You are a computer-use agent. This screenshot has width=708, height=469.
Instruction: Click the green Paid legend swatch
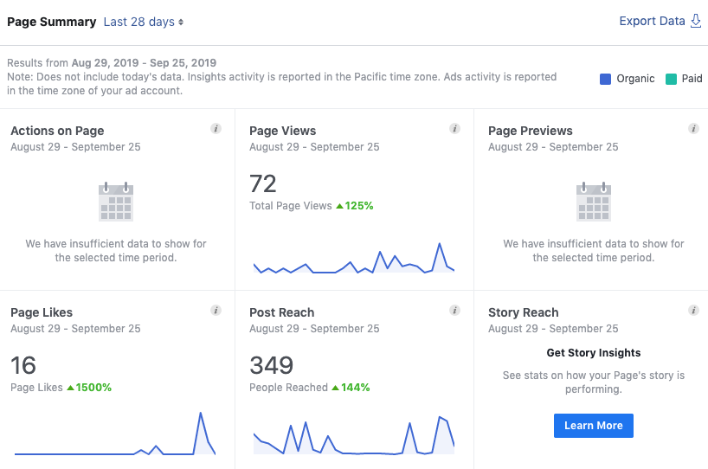672,79
